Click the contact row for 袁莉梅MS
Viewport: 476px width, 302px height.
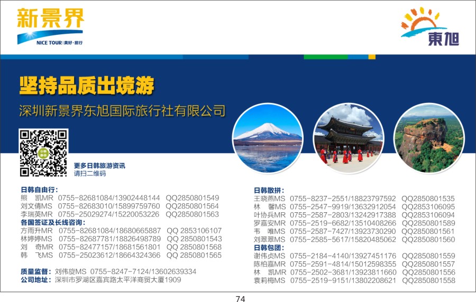click(x=354, y=280)
